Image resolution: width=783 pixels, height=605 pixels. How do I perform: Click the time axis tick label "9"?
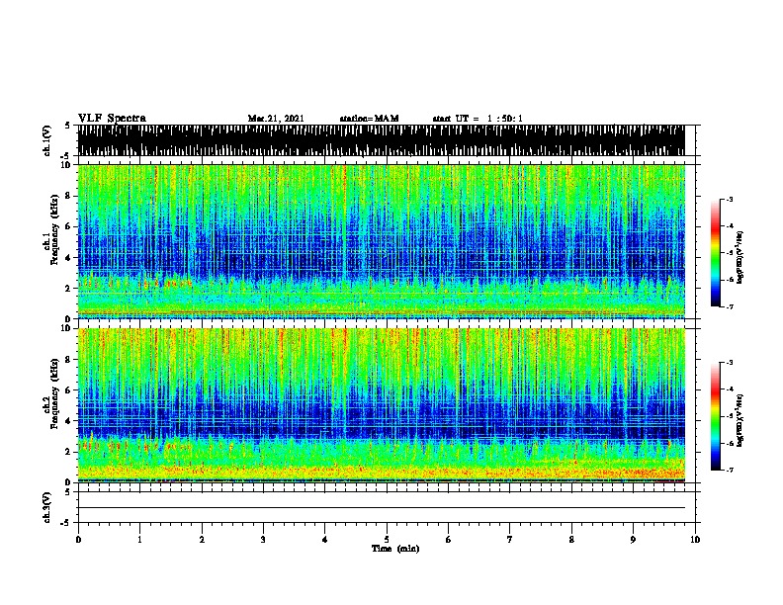click(x=633, y=540)
